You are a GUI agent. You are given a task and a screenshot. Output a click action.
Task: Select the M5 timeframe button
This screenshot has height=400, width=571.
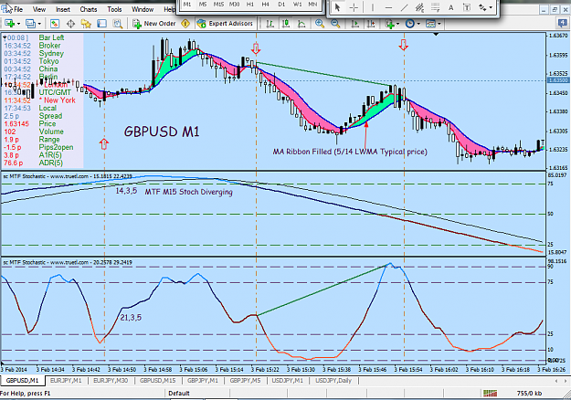[x=203, y=5]
